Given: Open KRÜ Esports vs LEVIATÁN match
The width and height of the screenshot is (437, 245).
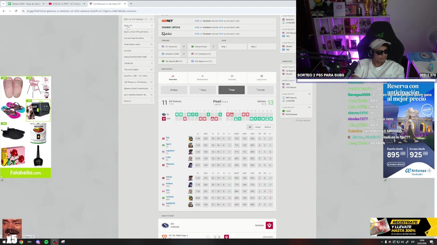Looking at the screenshot, I should tap(296, 98).
